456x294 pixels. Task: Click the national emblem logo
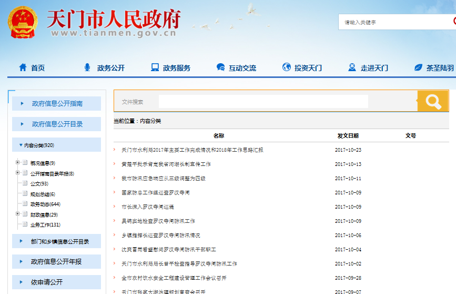tap(23, 22)
